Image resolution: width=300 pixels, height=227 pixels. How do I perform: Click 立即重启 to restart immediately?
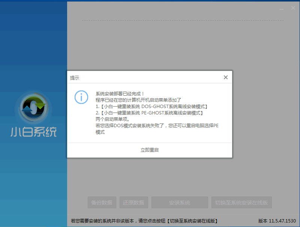150,149
